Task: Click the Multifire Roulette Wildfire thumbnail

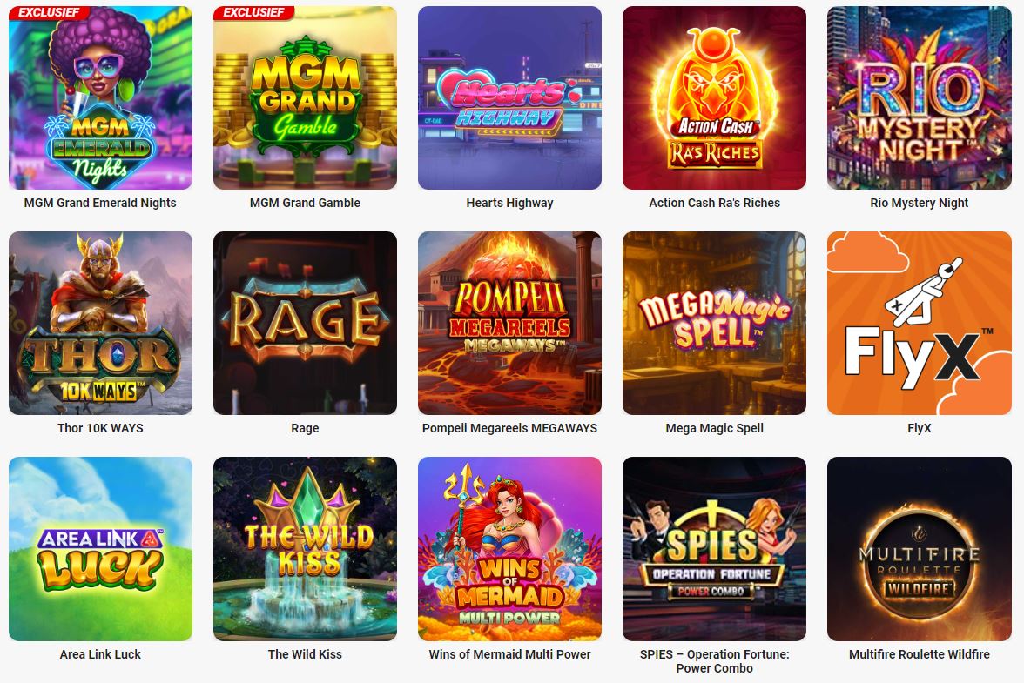Action: pos(920,549)
